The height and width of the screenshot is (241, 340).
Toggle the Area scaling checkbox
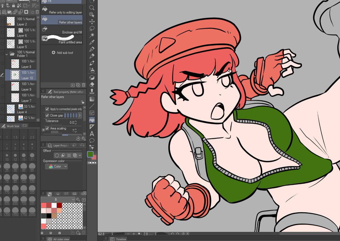click(47, 128)
